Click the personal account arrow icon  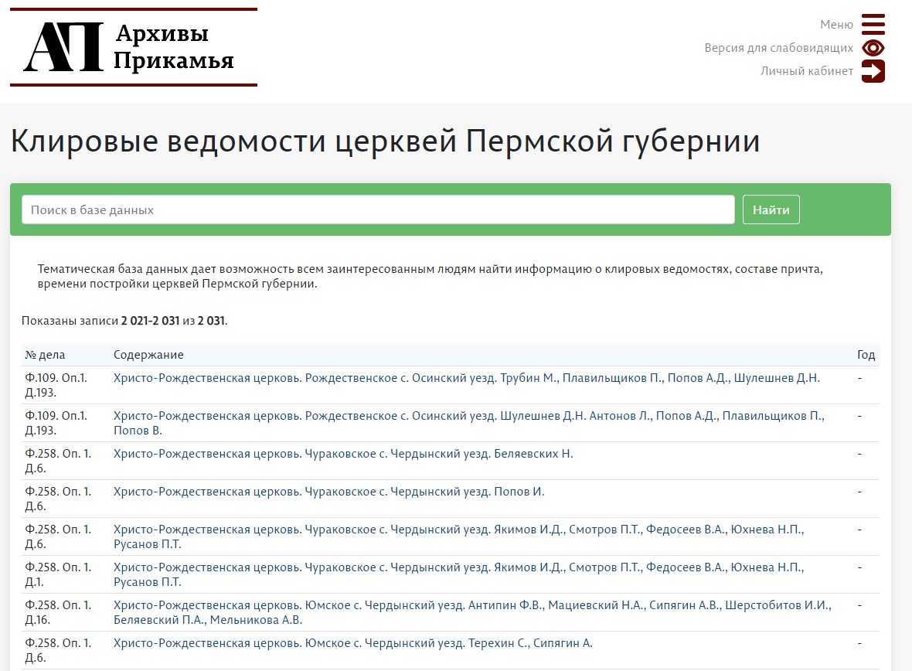click(873, 71)
